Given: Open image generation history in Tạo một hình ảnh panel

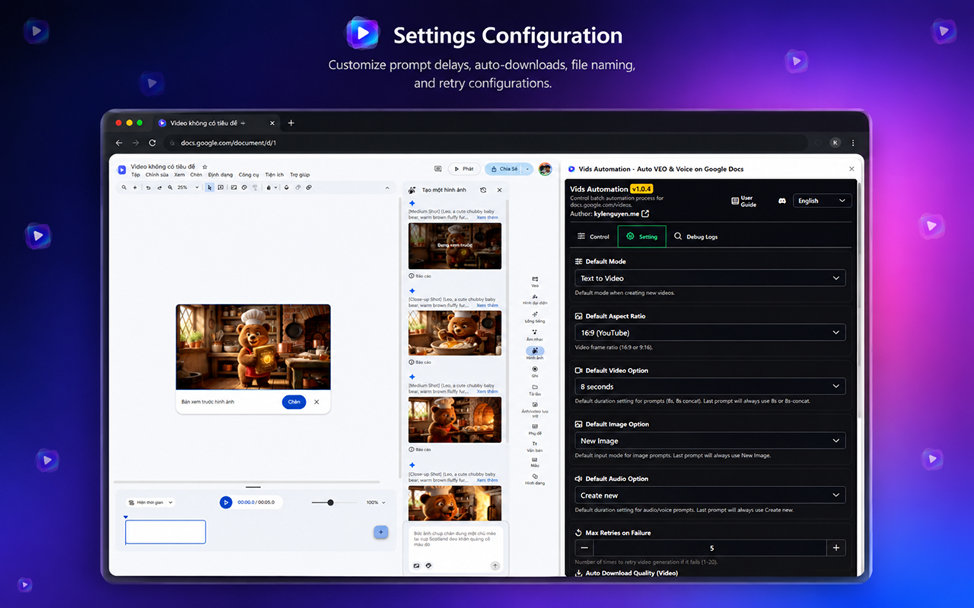Looking at the screenshot, I should click(483, 190).
